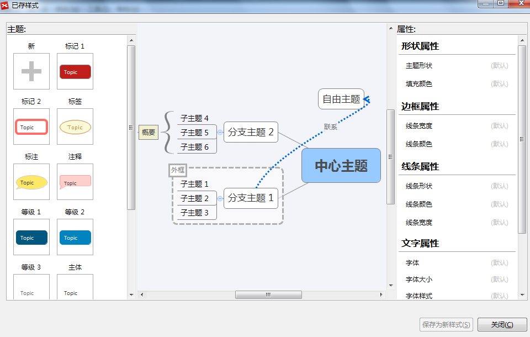530x337 pixels.
Task: Click the 外框 boundary label
Action: click(178, 170)
